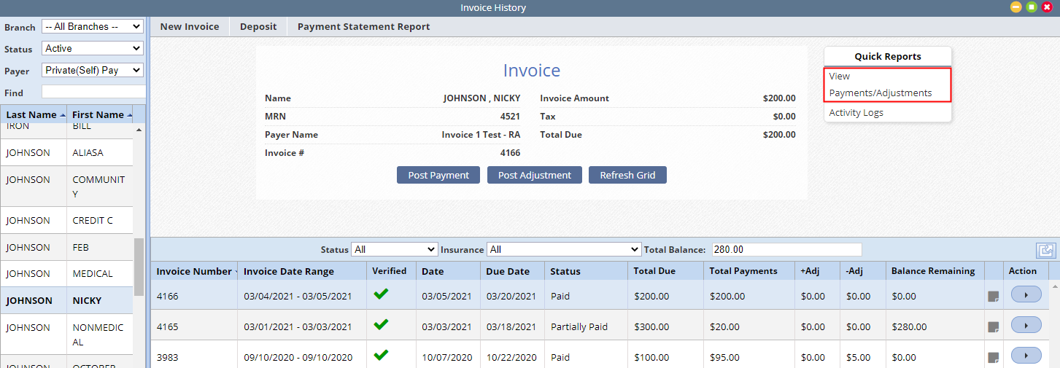The width and height of the screenshot is (1060, 368).
Task: Click the Find search field
Action: coord(93,92)
